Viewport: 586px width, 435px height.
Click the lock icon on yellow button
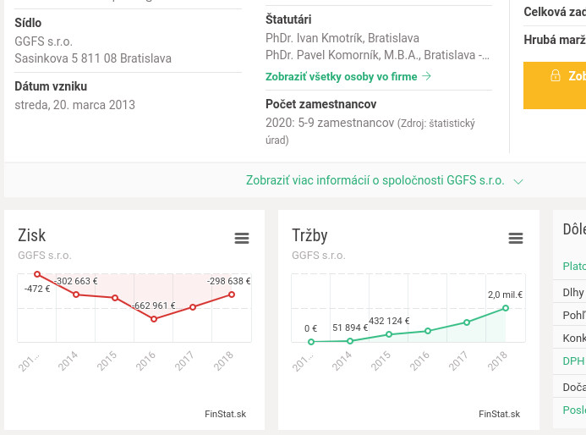click(556, 76)
